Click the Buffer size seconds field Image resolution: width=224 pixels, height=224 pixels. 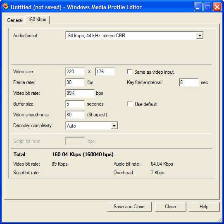[x=75, y=104]
